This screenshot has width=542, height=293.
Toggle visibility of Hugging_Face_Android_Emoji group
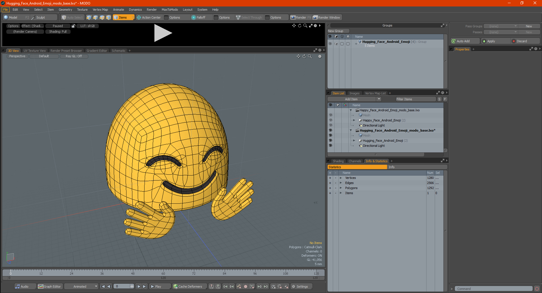(x=330, y=44)
